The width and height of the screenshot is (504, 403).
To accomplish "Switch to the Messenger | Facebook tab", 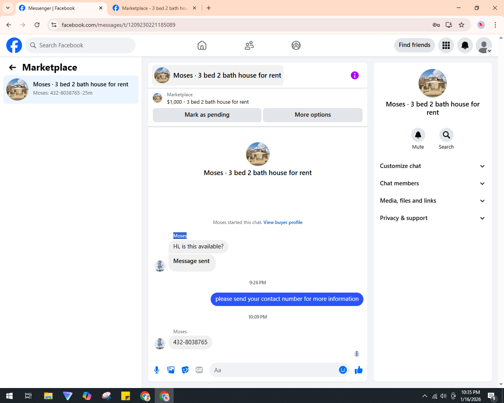I will pos(61,8).
